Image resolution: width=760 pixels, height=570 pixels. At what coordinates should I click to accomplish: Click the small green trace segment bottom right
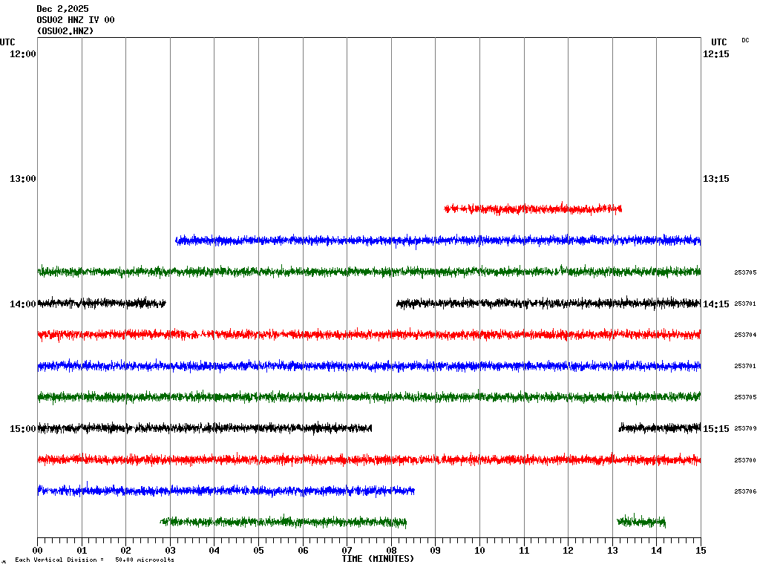coord(641,522)
